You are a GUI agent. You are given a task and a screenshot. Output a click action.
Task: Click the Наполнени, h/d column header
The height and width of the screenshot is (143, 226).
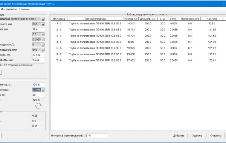[190, 19]
